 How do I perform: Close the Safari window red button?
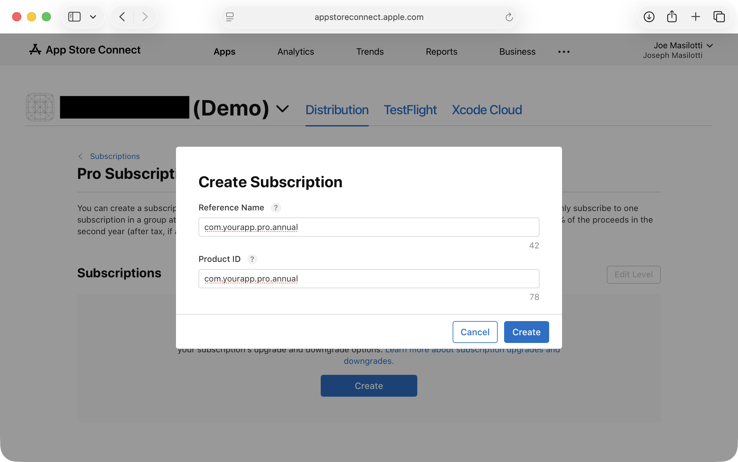point(17,17)
